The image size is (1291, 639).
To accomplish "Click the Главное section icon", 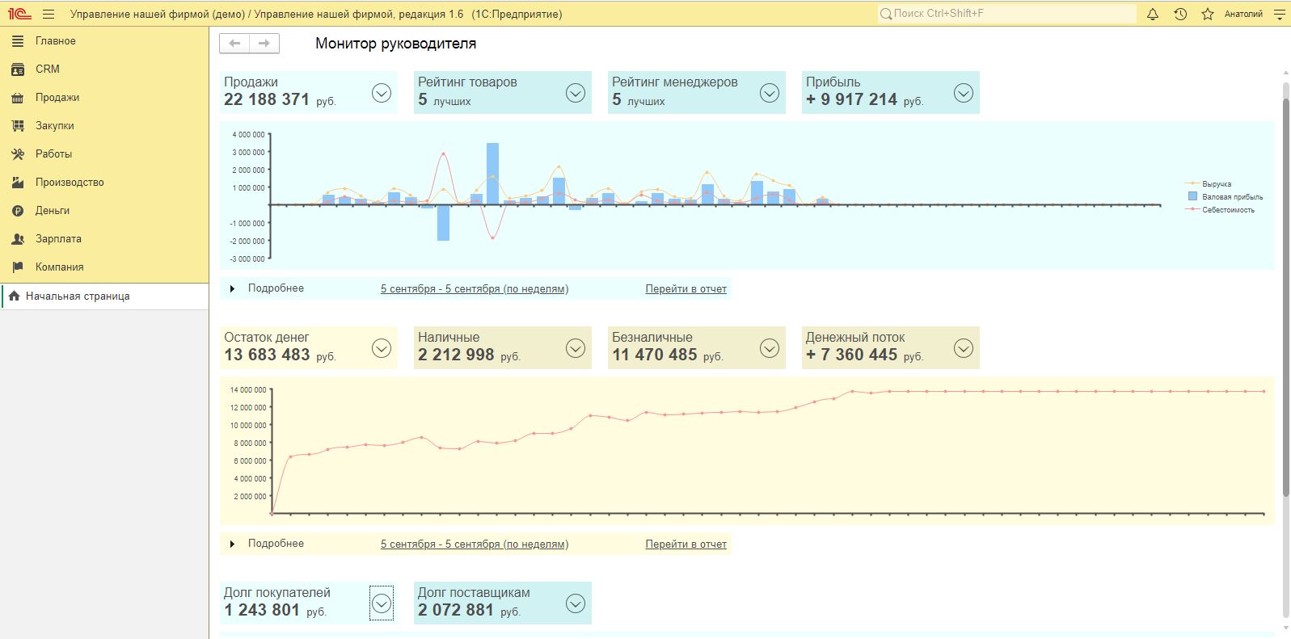I will (18, 41).
